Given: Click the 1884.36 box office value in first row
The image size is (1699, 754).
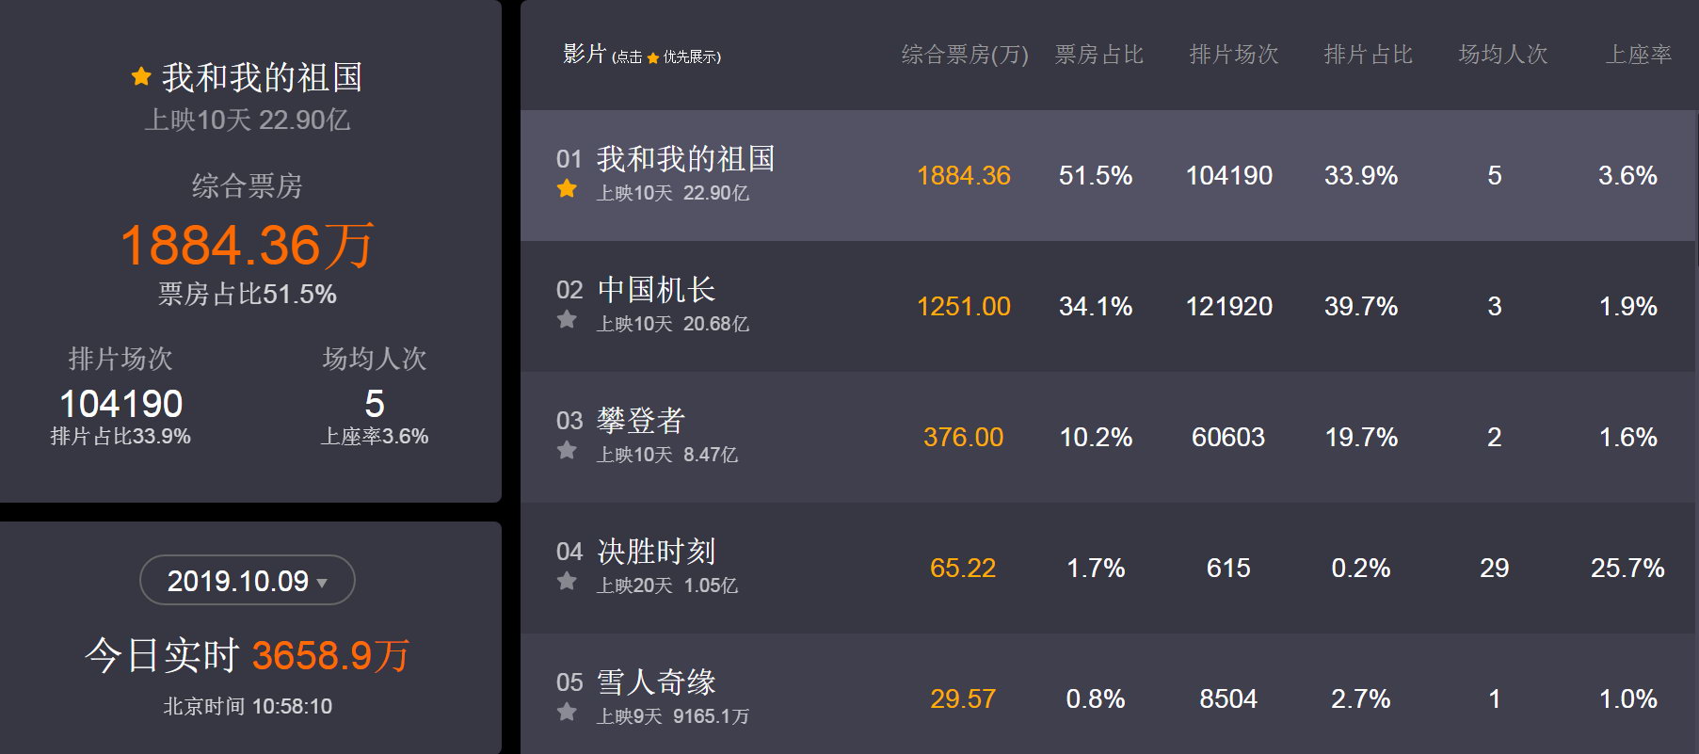Looking at the screenshot, I should pyautogui.click(x=964, y=175).
